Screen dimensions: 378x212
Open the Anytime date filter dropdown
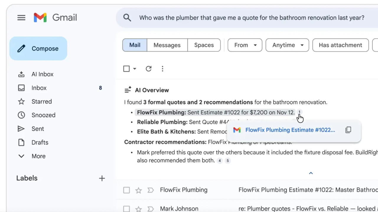(287, 45)
